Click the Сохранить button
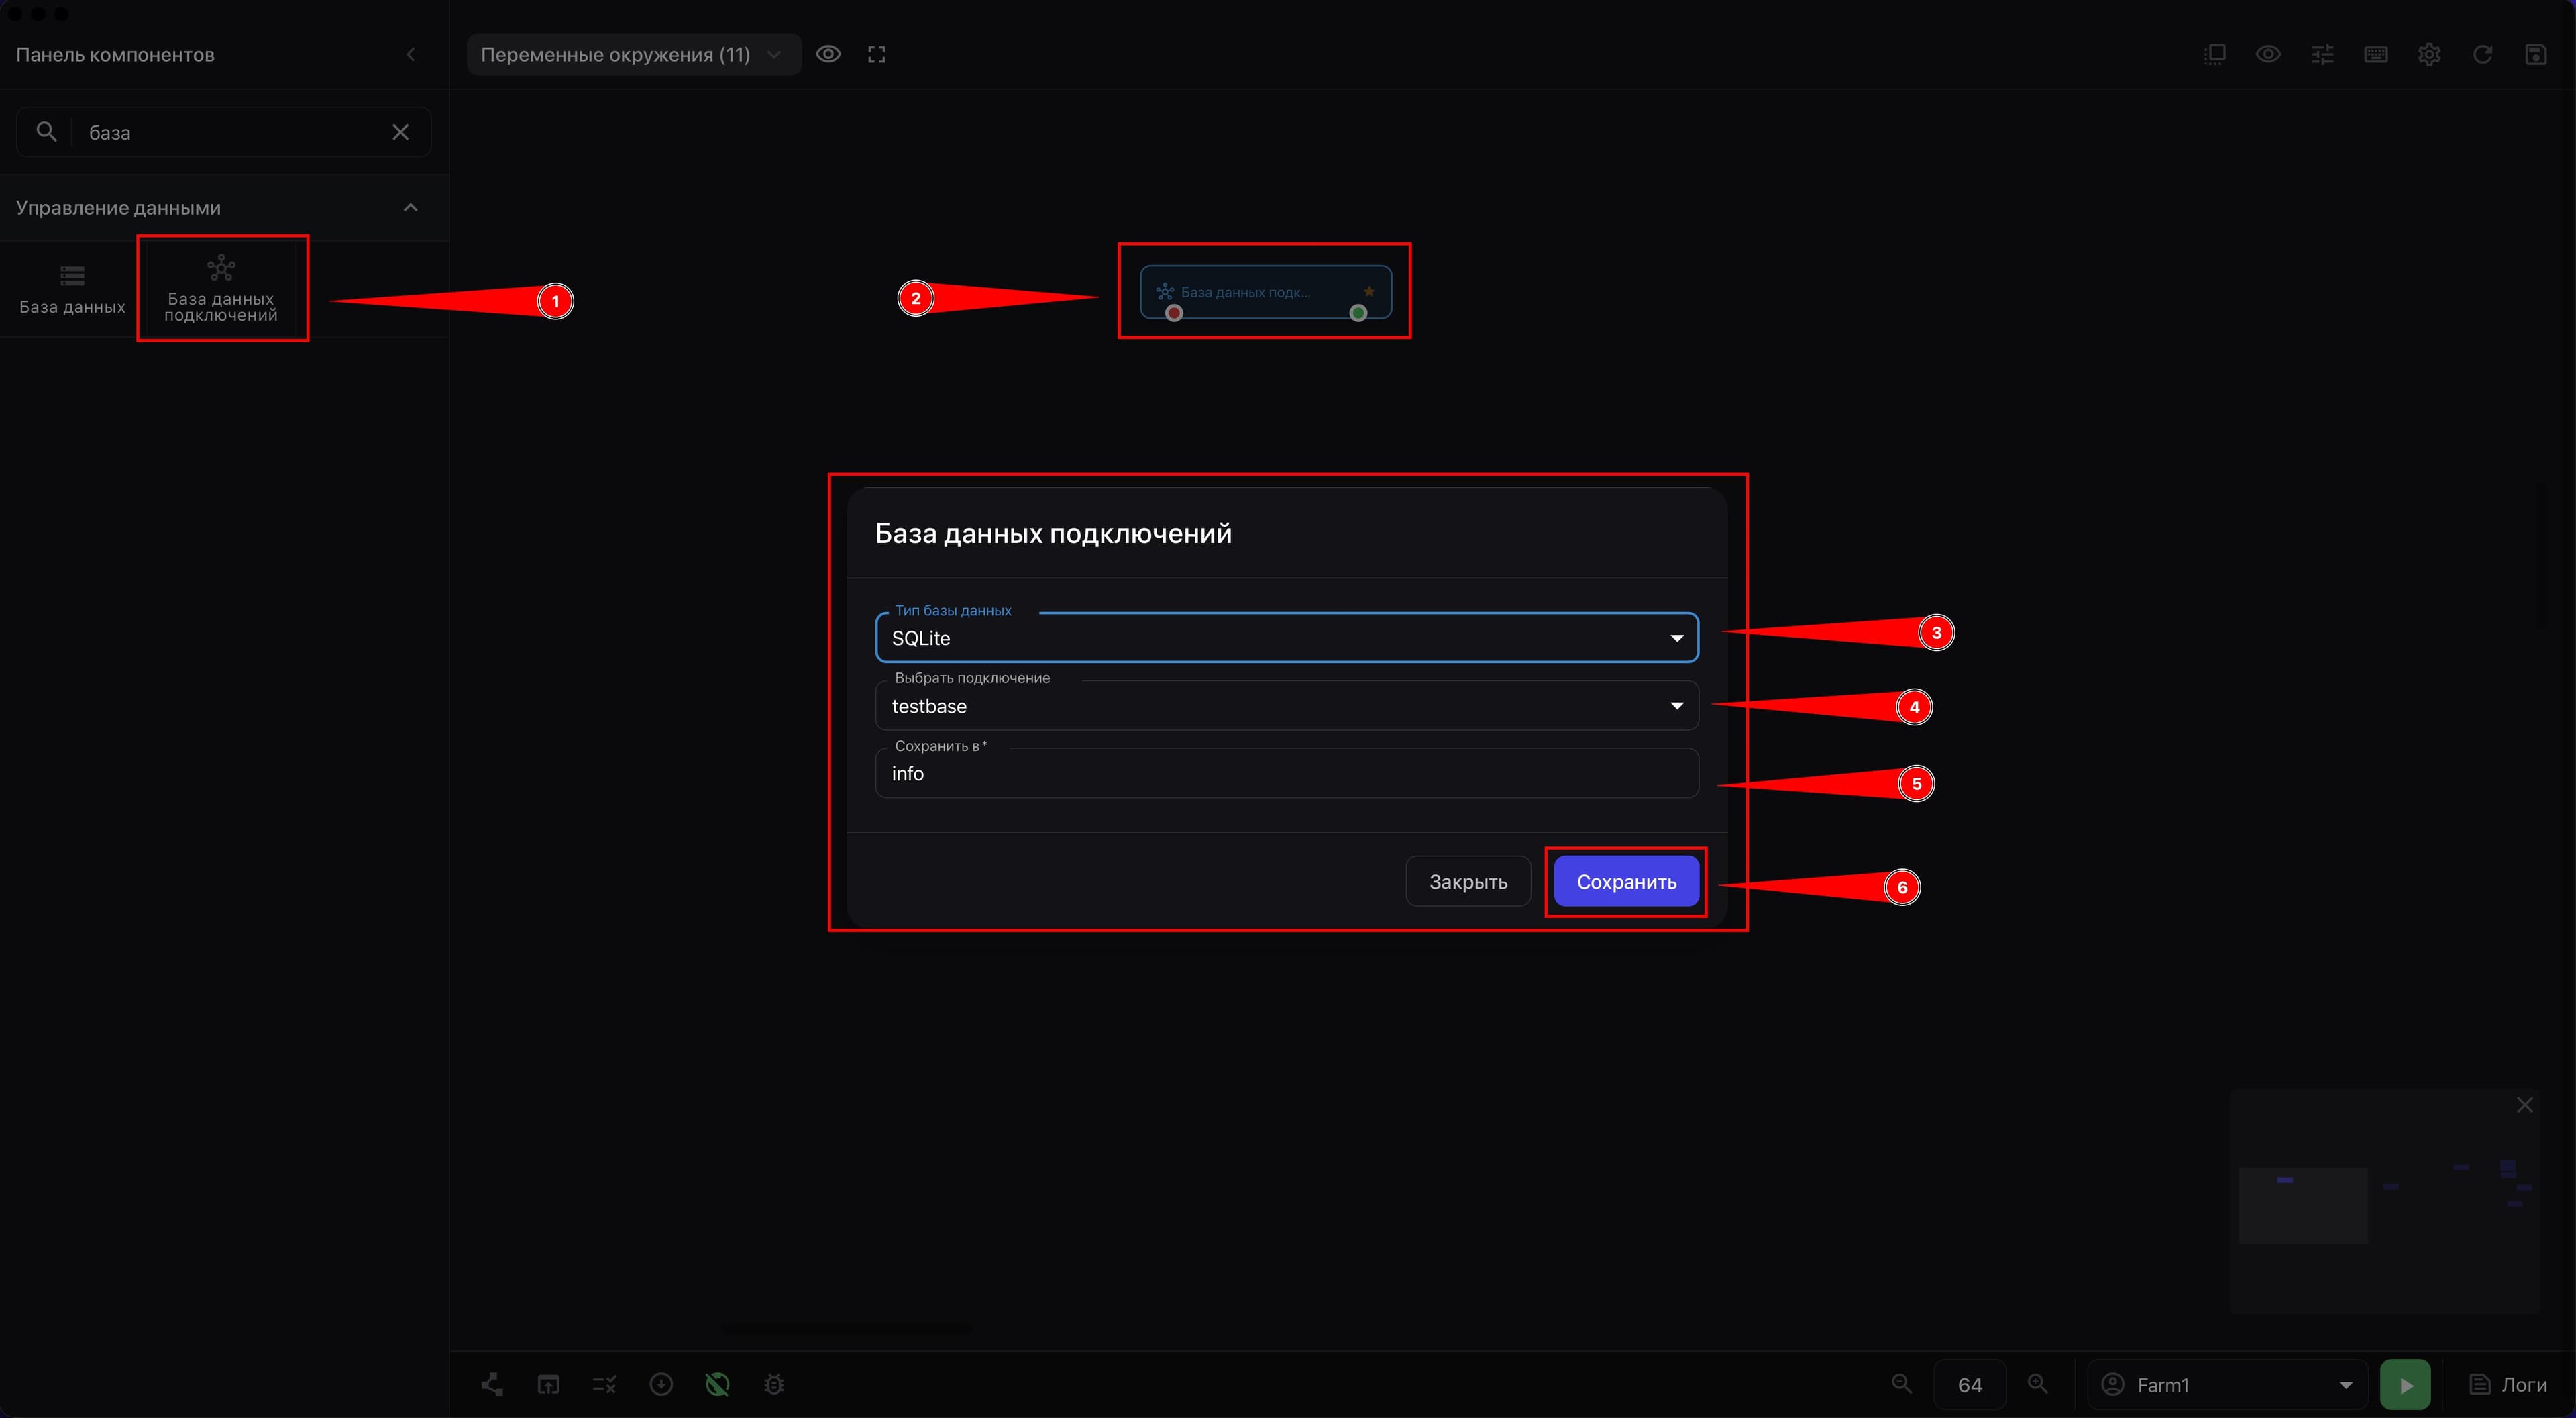Viewport: 2576px width, 1418px height. (x=1626, y=882)
